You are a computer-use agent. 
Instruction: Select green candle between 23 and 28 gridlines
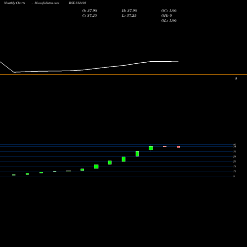[x=123, y=159]
